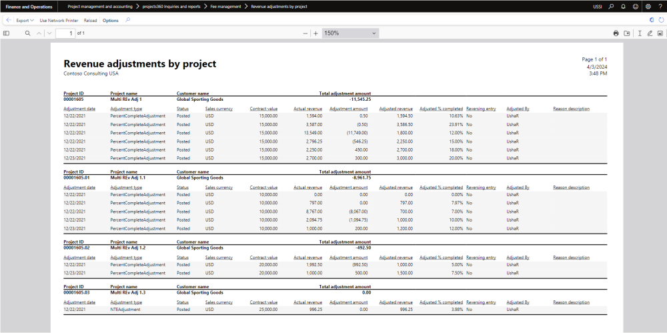Click project ID 00001605
The image size is (667, 333).
73,99
